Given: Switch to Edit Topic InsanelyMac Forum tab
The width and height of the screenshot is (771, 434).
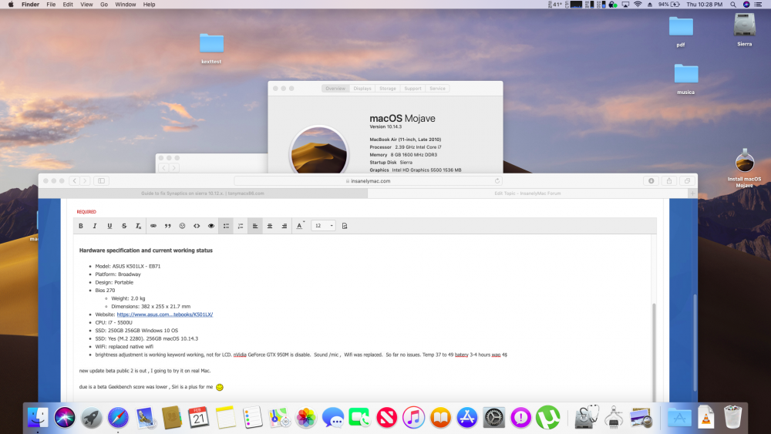Looking at the screenshot, I should pos(527,193).
